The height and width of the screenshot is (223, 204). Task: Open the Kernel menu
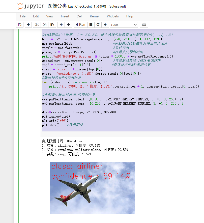point(94,16)
